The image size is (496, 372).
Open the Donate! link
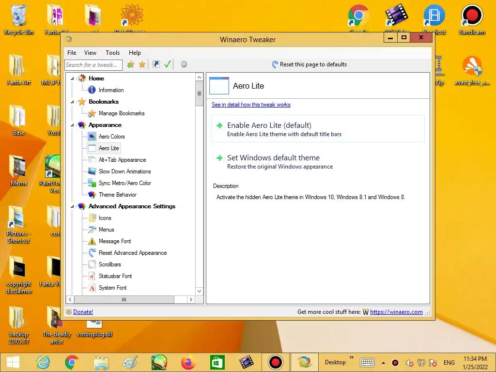click(83, 312)
